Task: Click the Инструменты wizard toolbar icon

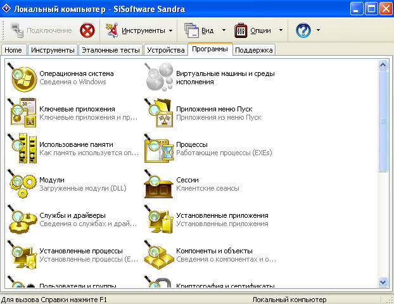Action: point(112,30)
